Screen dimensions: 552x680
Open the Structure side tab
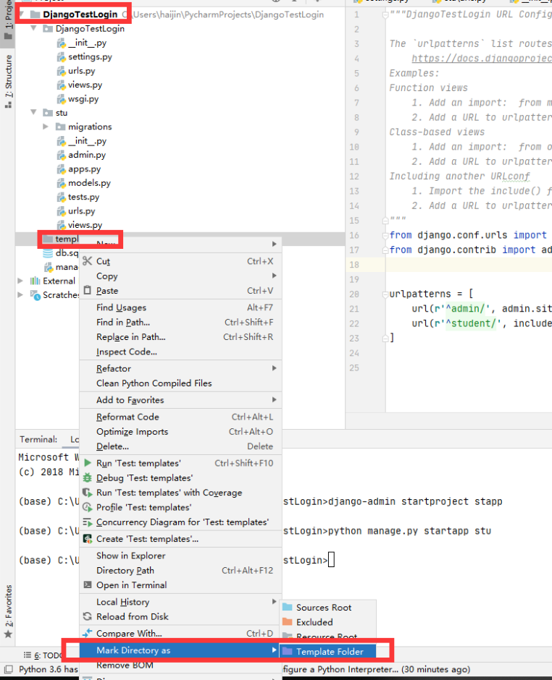(x=8, y=82)
